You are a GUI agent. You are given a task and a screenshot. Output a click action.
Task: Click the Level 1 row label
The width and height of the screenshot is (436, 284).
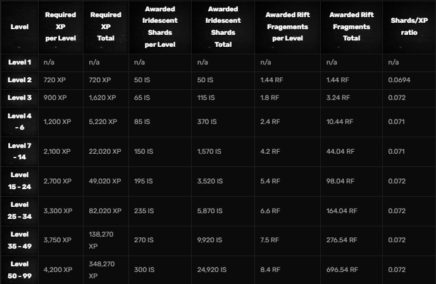(19, 62)
